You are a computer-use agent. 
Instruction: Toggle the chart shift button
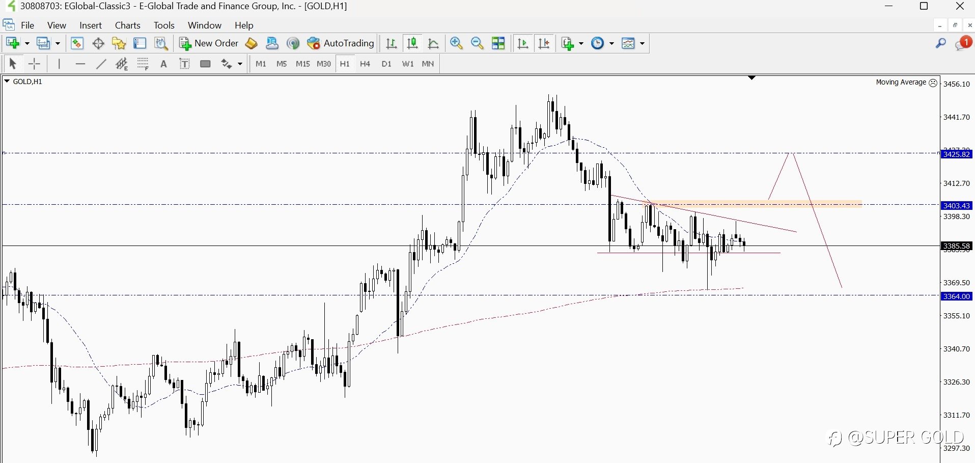pyautogui.click(x=544, y=43)
